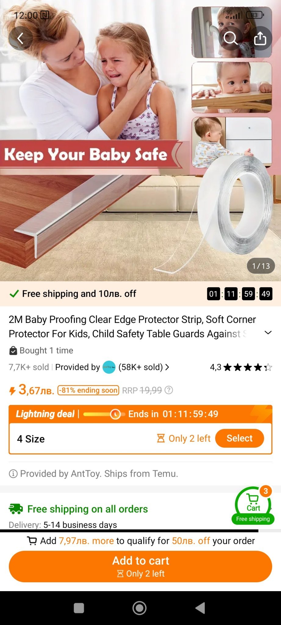281x625 pixels.
Task: Open the 4 Size options row
Action: click(x=140, y=439)
